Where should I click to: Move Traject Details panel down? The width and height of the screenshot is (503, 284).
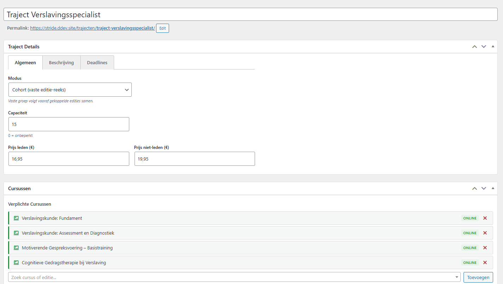pyautogui.click(x=484, y=47)
